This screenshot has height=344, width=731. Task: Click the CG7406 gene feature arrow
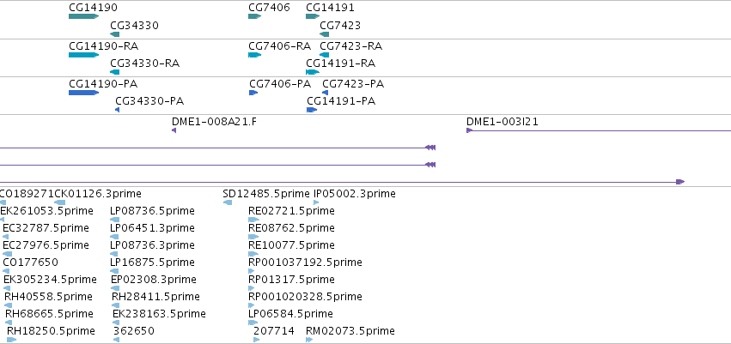[x=254, y=16]
